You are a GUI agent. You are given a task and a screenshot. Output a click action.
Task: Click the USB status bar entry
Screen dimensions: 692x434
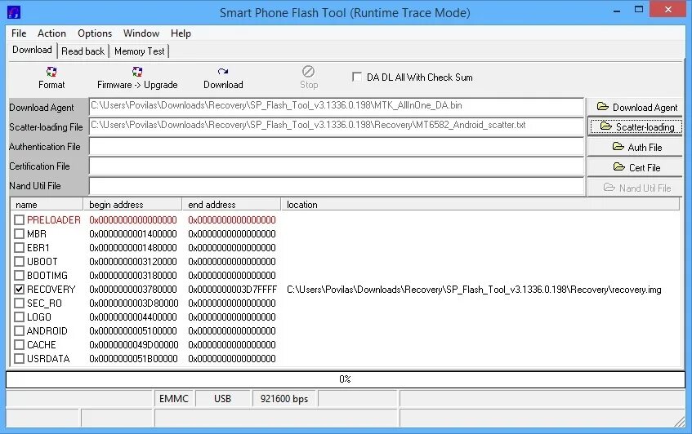[x=222, y=399]
